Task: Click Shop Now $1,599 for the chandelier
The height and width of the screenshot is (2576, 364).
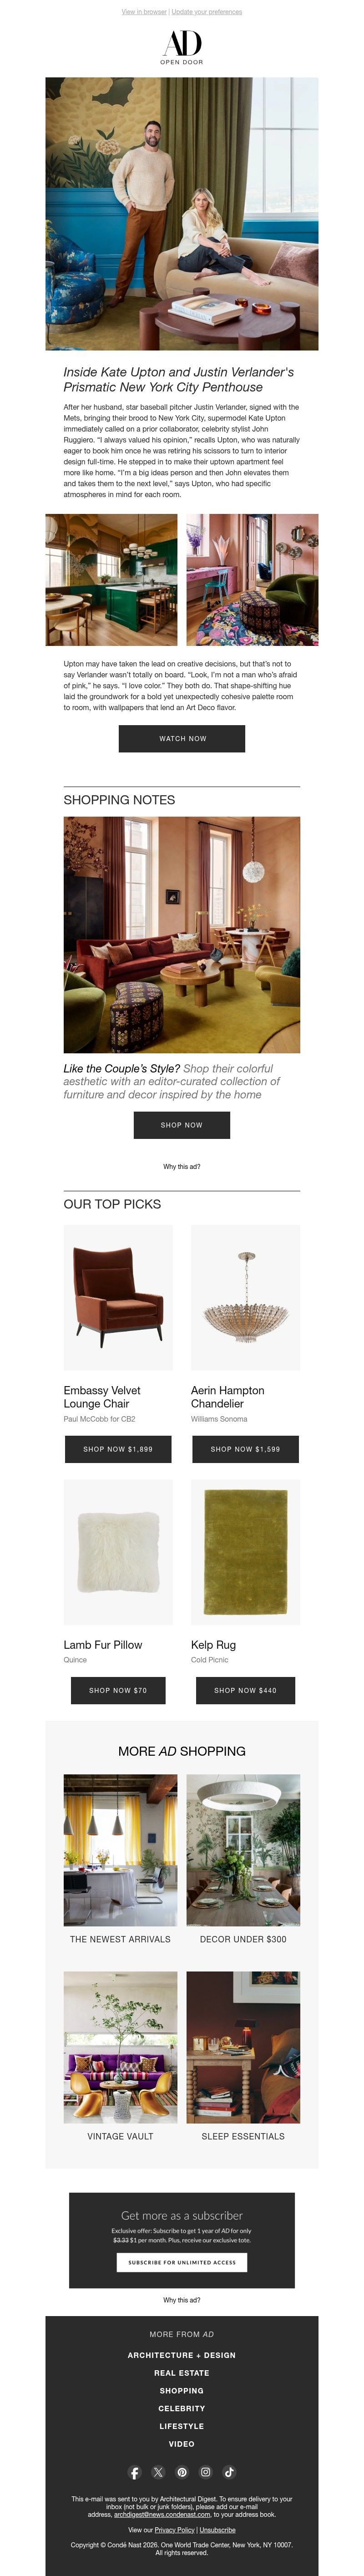Action: pyautogui.click(x=245, y=1449)
